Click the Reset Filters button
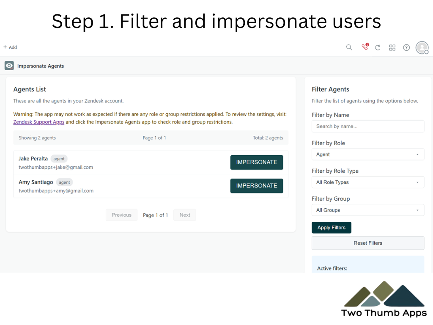This screenshot has height=325, width=433. [x=367, y=243]
